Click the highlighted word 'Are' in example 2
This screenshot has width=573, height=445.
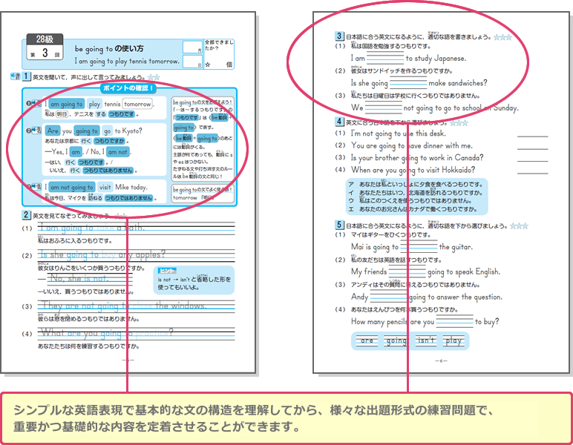[53, 131]
